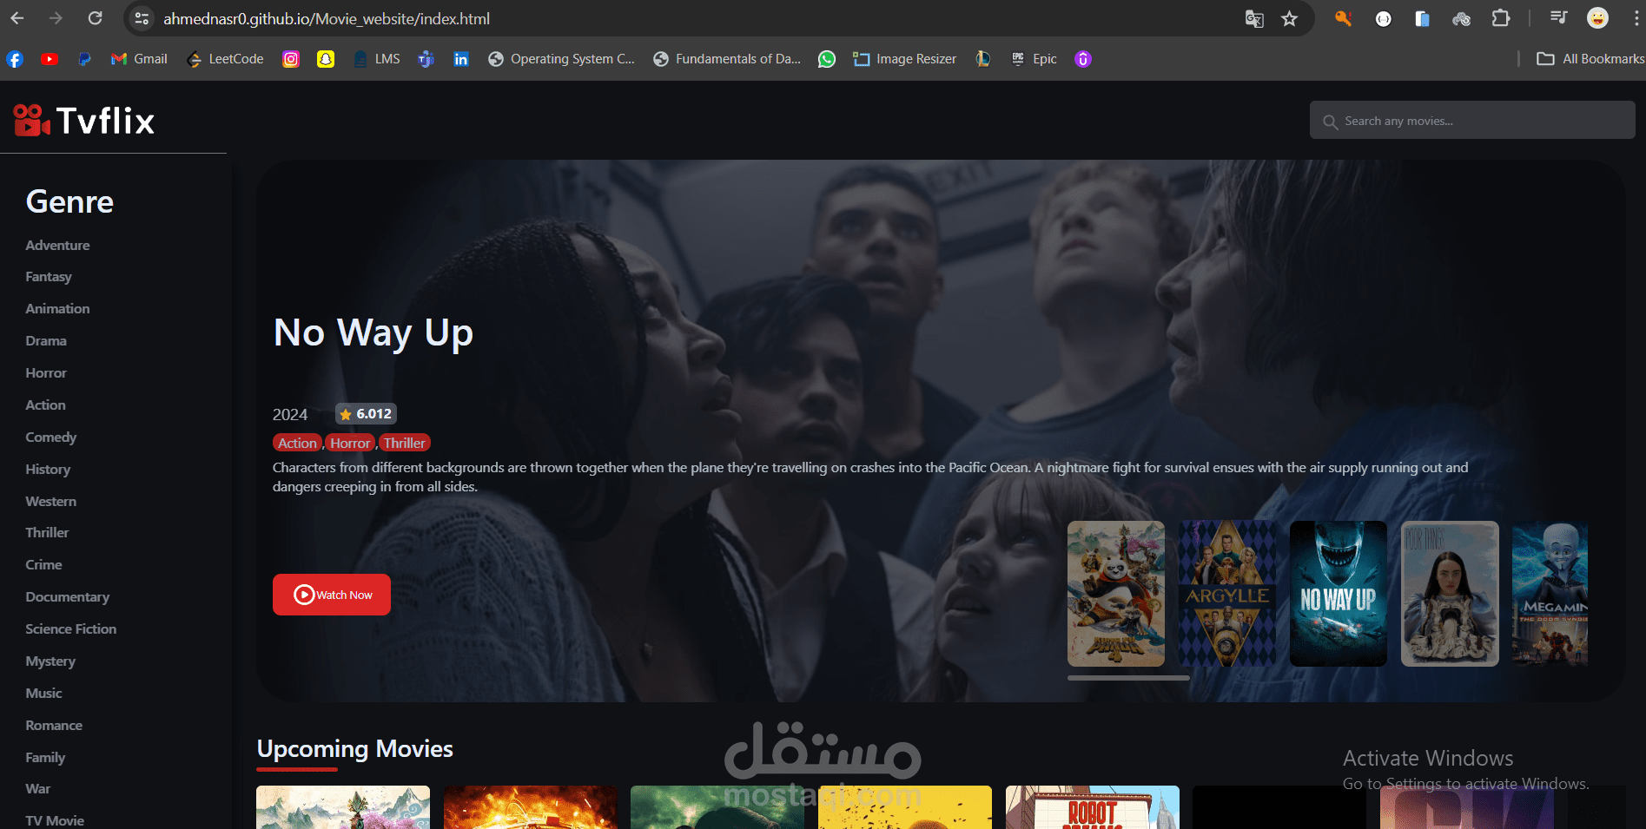Image resolution: width=1646 pixels, height=829 pixels.
Task: Open the extensions puzzle icon
Action: tap(1501, 18)
